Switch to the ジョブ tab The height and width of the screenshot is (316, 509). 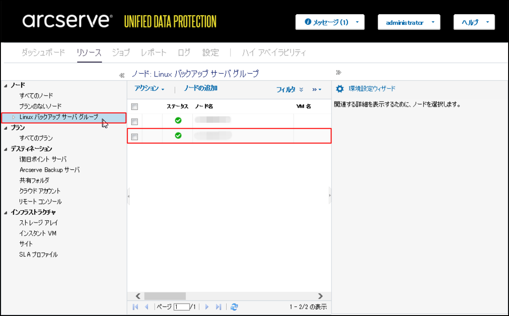[x=121, y=52]
